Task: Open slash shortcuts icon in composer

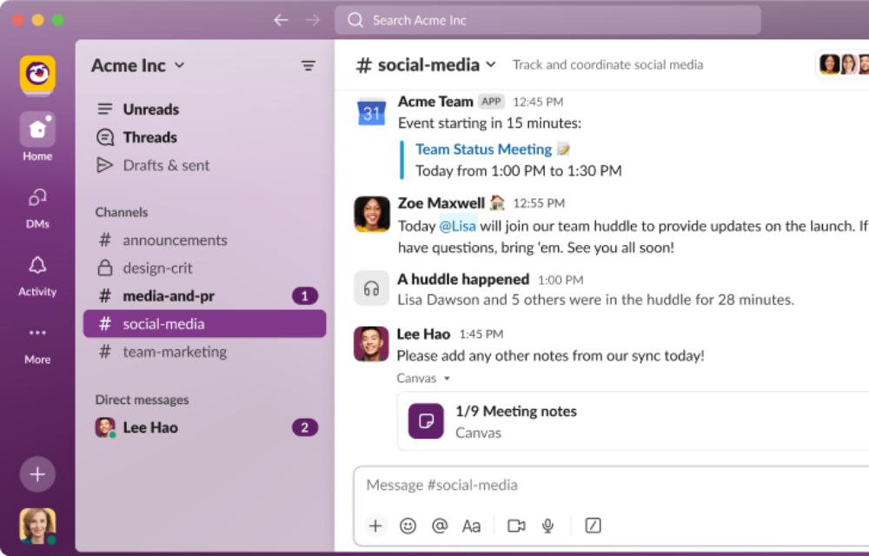Action: pos(593,526)
